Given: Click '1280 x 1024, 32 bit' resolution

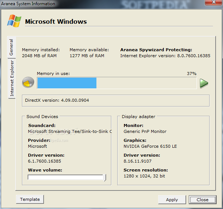Looking at the screenshot, I should pyautogui.click(x=144, y=176).
